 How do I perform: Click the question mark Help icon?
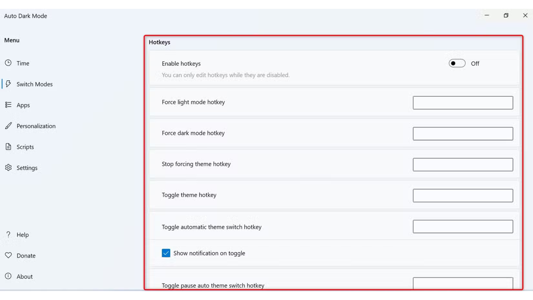click(8, 234)
